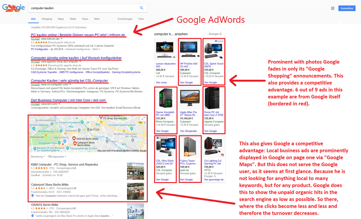Open Fujitsu Tower-PCs Esprimo product image
Screen dimensions: 361x219
pyautogui.click(x=189, y=147)
